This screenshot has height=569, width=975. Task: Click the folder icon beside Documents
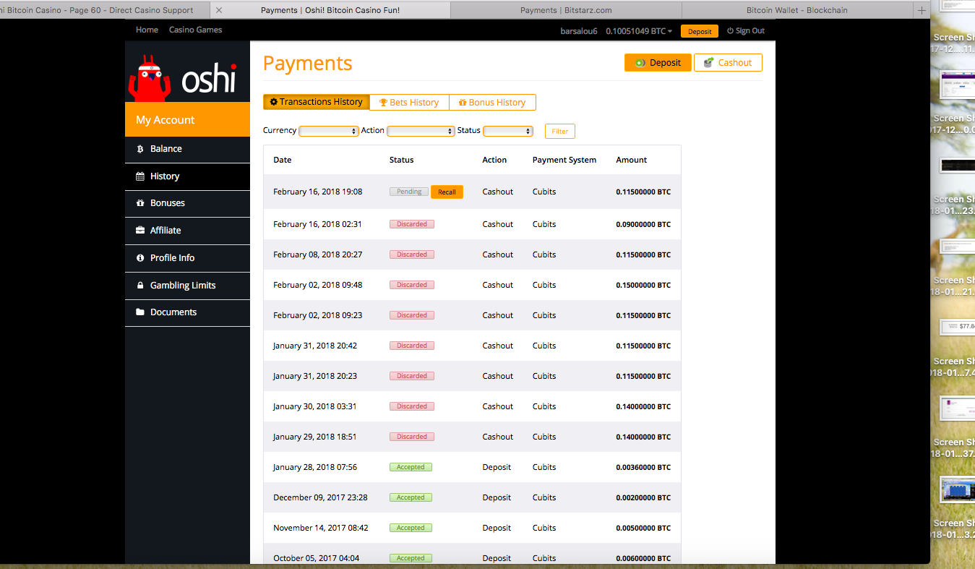140,312
